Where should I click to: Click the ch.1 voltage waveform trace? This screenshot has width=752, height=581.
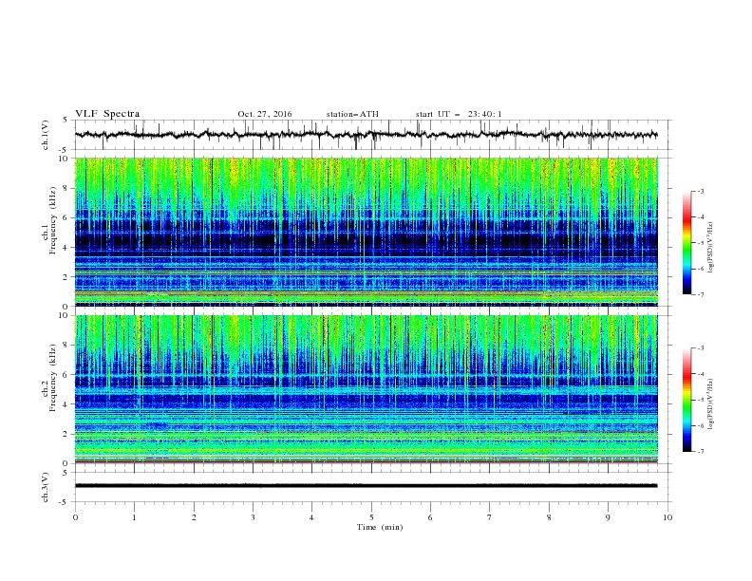tap(366, 135)
